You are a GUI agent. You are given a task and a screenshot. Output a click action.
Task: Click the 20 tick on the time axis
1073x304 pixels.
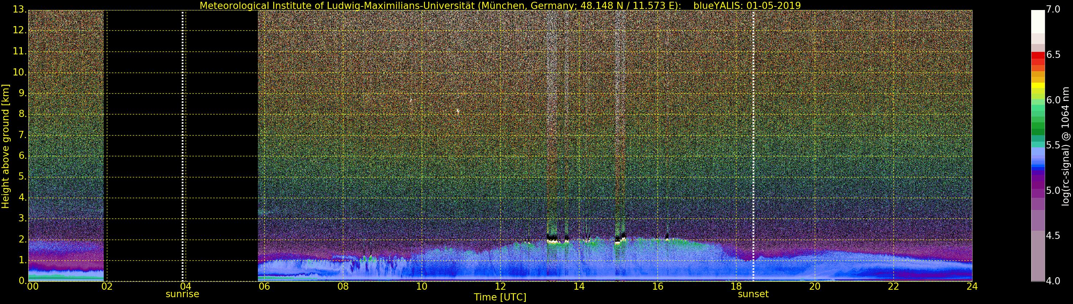click(815, 286)
